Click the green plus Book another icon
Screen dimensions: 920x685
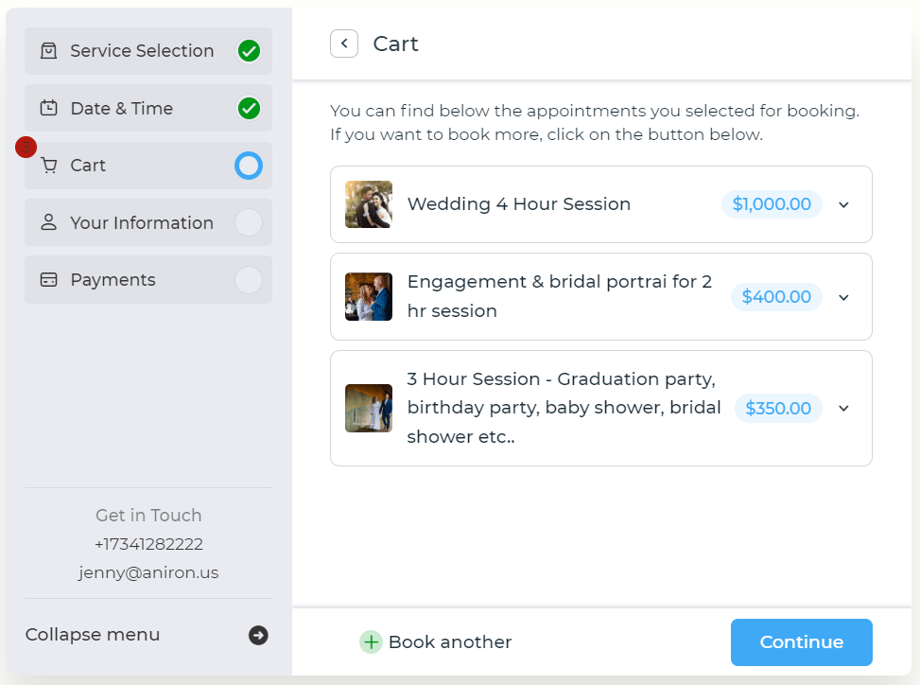point(371,642)
